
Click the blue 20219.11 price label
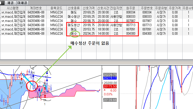point(110,78)
